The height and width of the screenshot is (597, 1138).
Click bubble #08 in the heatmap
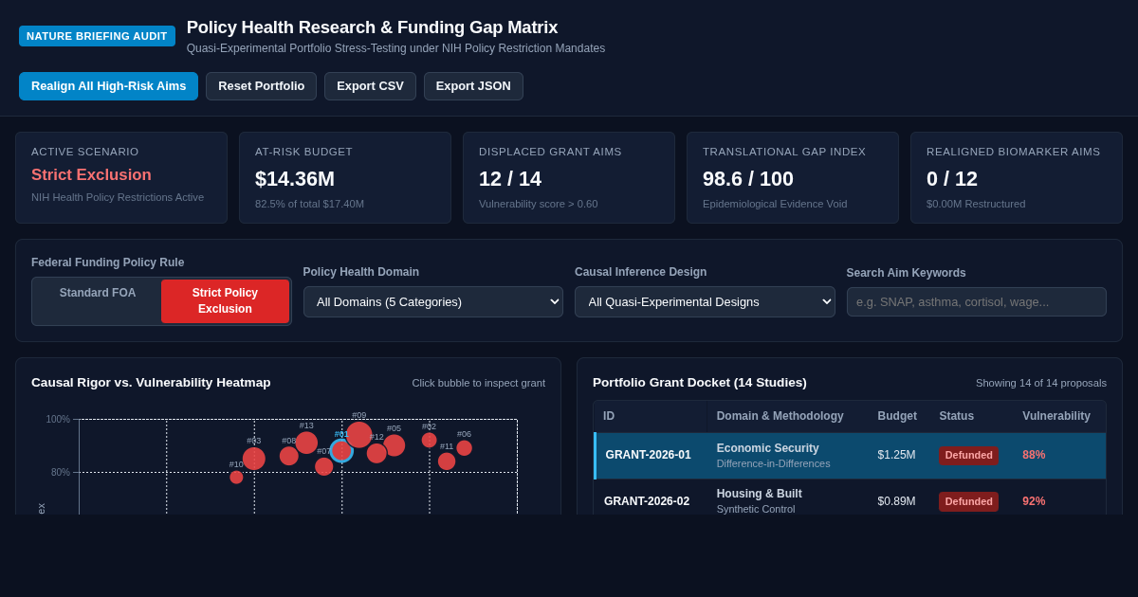tap(289, 456)
